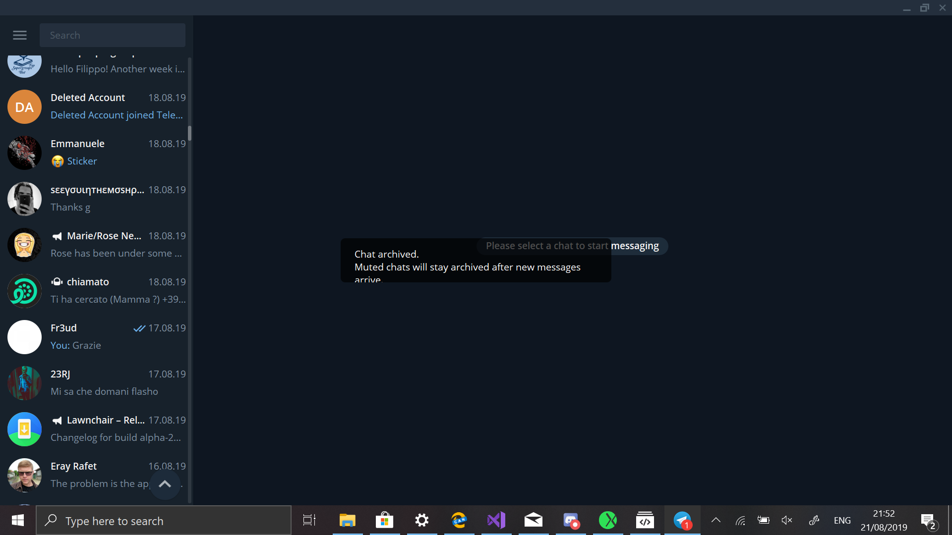This screenshot has height=535, width=952.
Task: Mute audio via the speaker icon
Action: (787, 520)
